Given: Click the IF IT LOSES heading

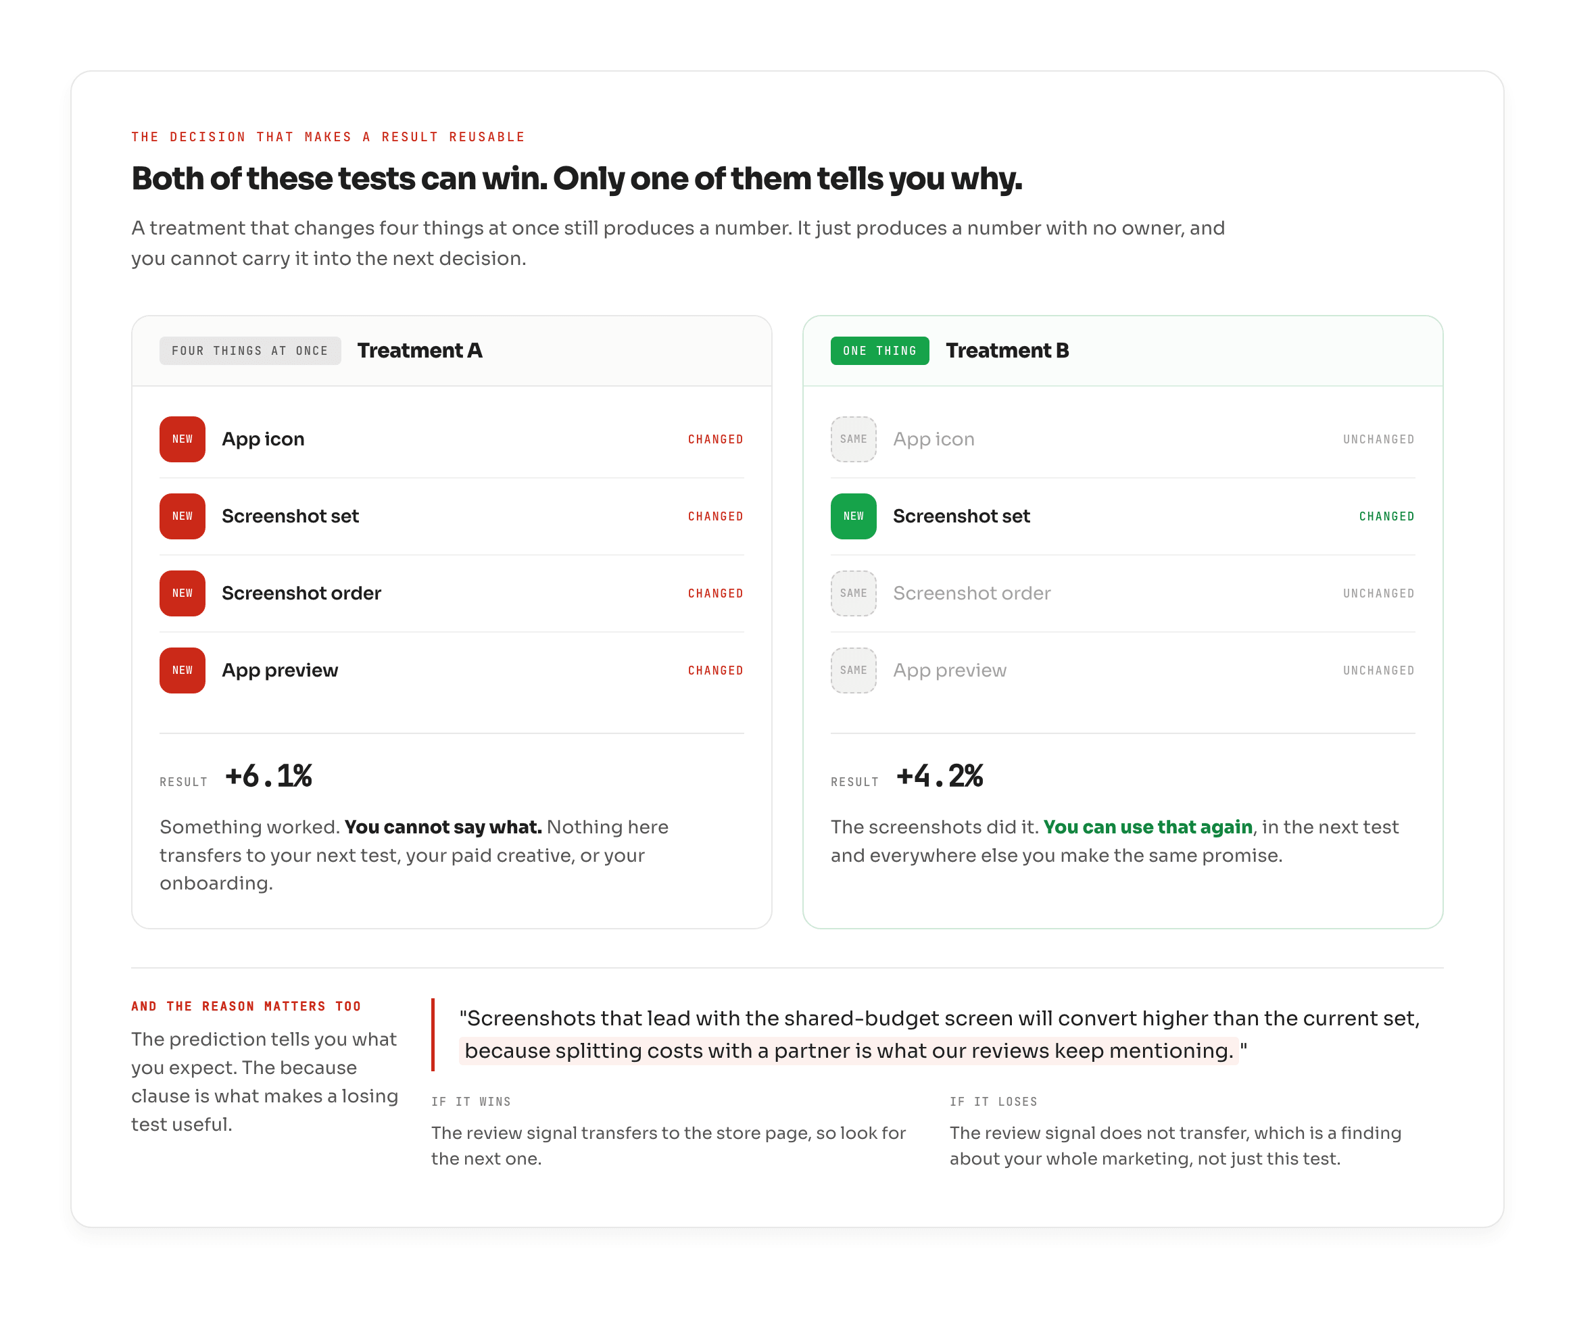Looking at the screenshot, I should (994, 1101).
